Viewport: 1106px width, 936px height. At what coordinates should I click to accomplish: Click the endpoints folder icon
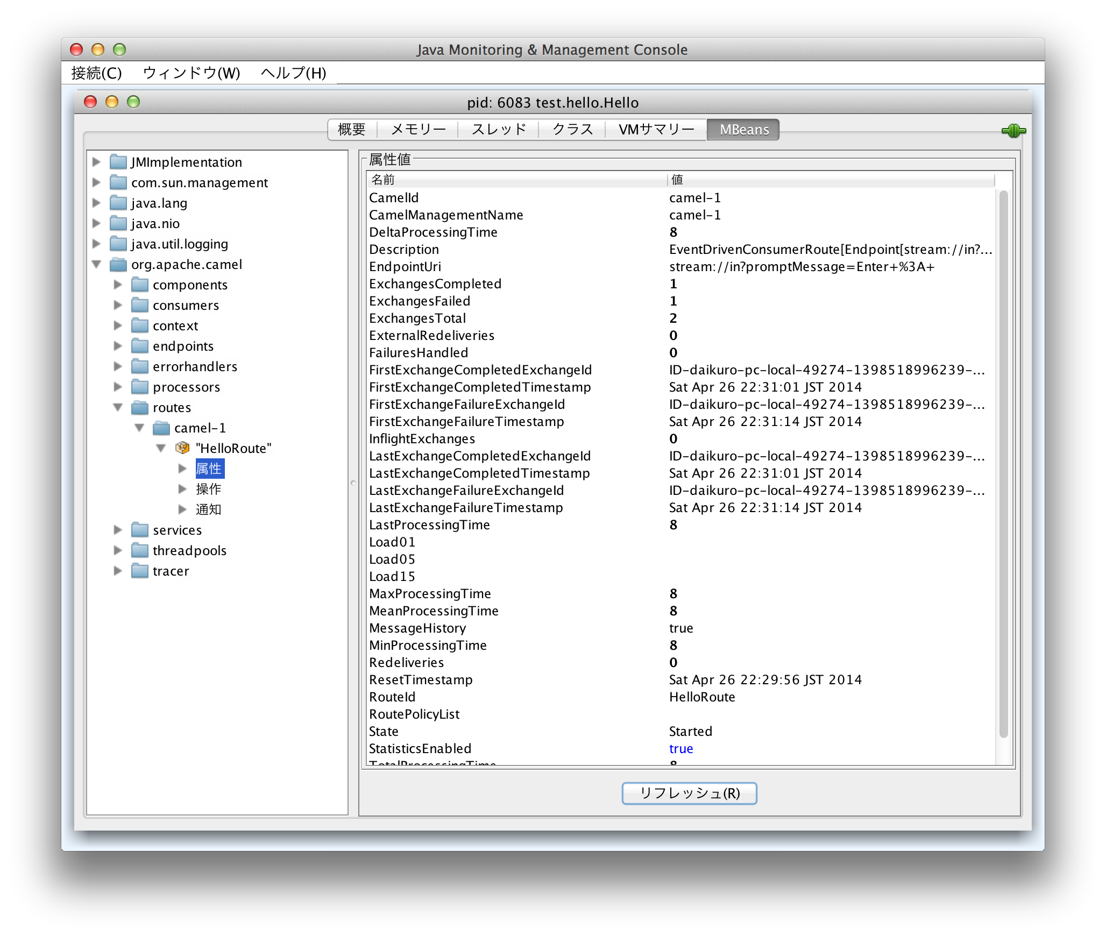(140, 346)
